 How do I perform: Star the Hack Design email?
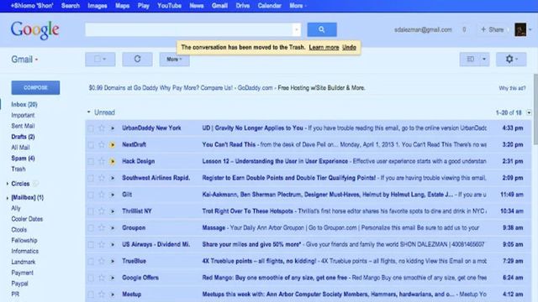pyautogui.click(x=102, y=161)
